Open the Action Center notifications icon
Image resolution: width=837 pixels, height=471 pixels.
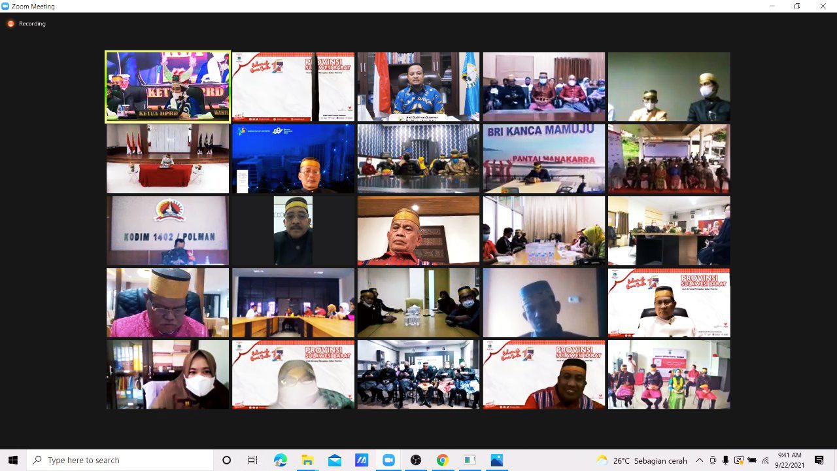pyautogui.click(x=819, y=460)
